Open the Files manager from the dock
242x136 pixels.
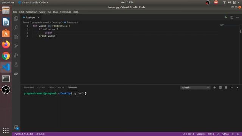pos(6,11)
